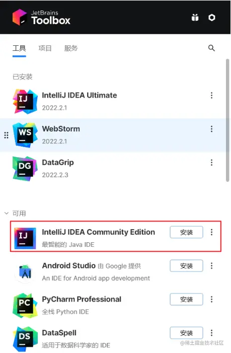The image size is (231, 353).
Task: Switch to the 服务 tab
Action: pyautogui.click(x=71, y=48)
